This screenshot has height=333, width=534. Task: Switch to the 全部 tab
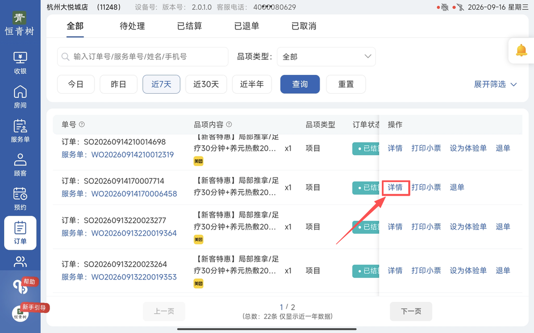pos(75,26)
